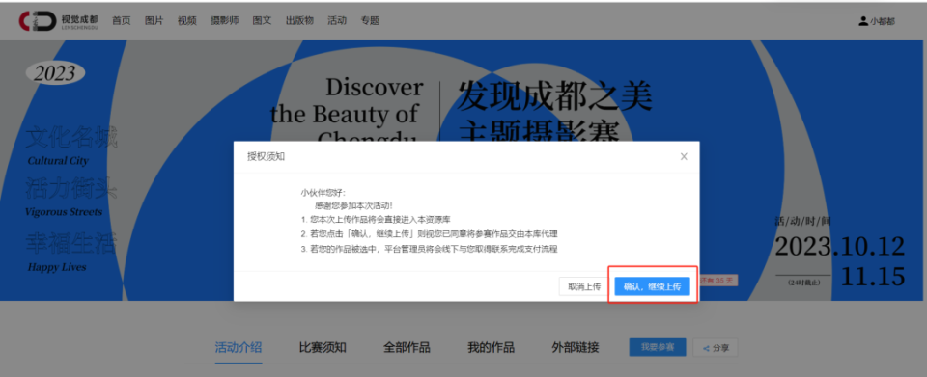
Task: Click the 小都都 username
Action: (x=883, y=21)
